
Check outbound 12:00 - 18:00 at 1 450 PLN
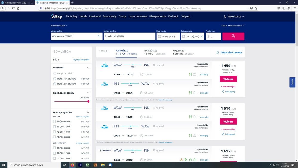[x=55, y=132]
